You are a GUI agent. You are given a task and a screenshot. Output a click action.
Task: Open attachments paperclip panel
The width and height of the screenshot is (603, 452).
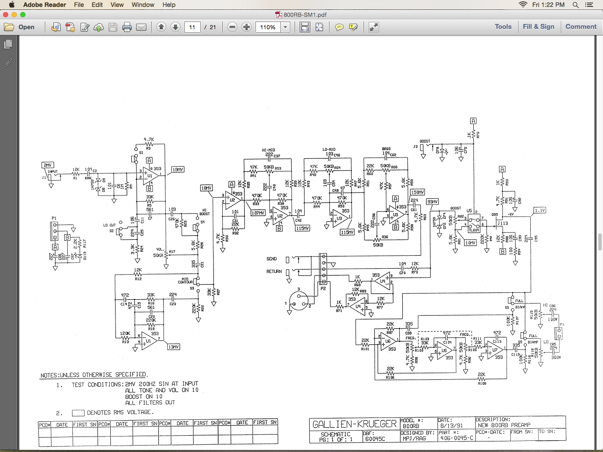point(8,63)
